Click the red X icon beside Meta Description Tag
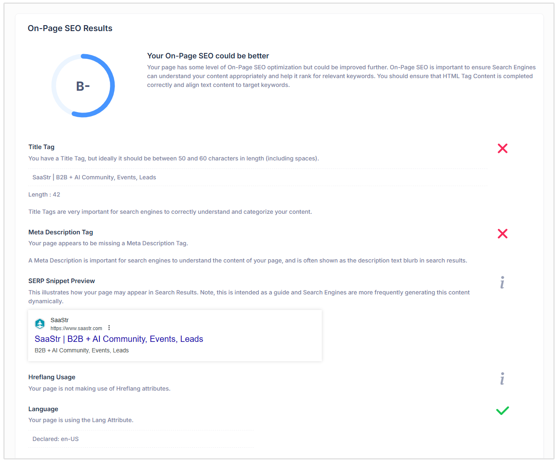This screenshot has height=462, width=558. coord(503,234)
